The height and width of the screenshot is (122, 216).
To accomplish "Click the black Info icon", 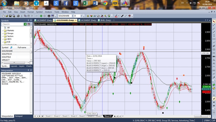I will pos(49,16).
